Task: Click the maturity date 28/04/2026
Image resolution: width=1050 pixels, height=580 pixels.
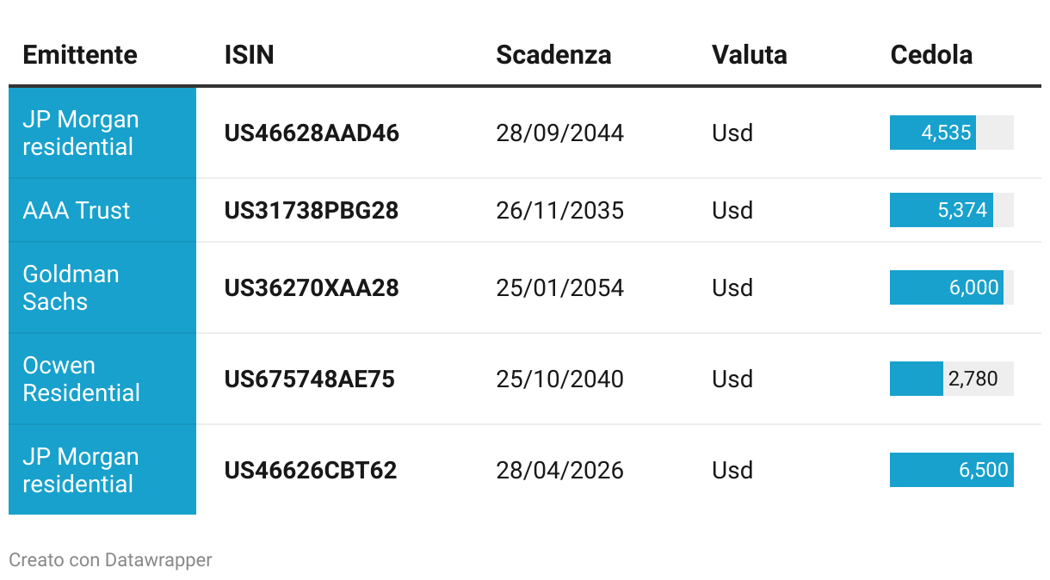Action: click(559, 471)
